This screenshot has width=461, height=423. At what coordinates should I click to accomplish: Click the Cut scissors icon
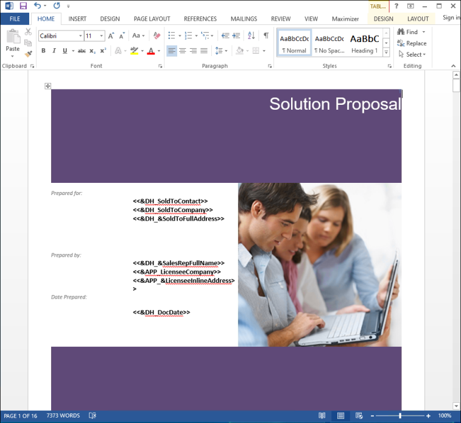pos(28,32)
